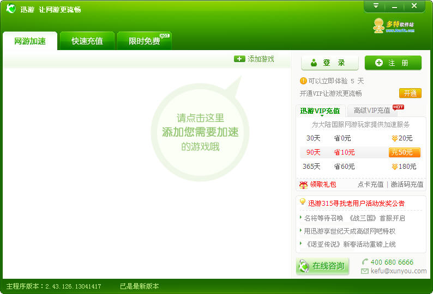Click the coin icon next to 20元
Viewport: 433px width, 294px height.
[x=395, y=138]
